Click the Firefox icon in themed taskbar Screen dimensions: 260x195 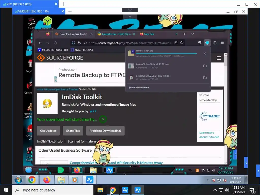(77, 170)
